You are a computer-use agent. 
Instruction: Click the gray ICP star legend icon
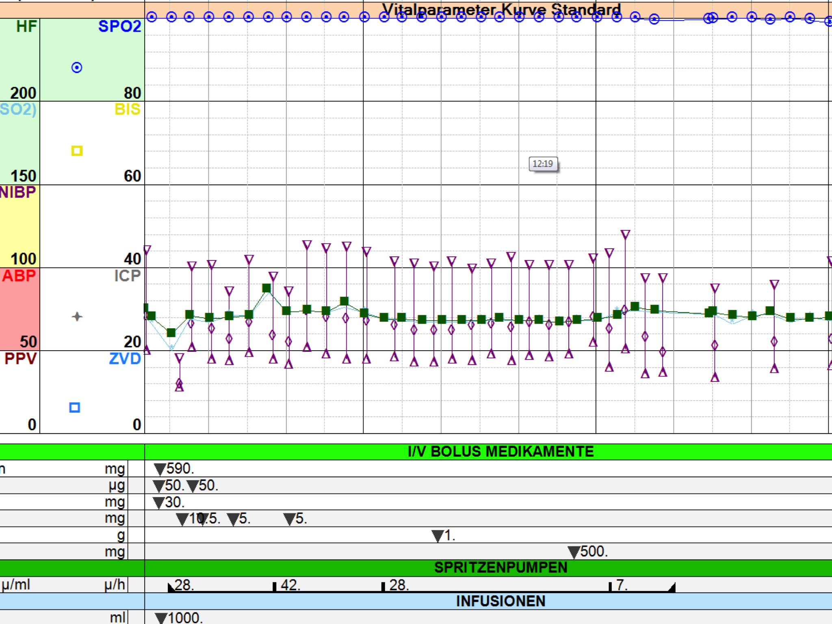click(x=77, y=316)
